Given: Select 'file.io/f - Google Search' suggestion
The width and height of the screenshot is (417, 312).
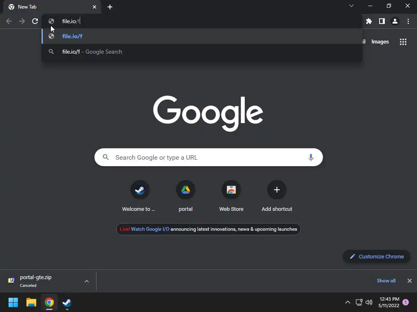Looking at the screenshot, I should (x=202, y=52).
